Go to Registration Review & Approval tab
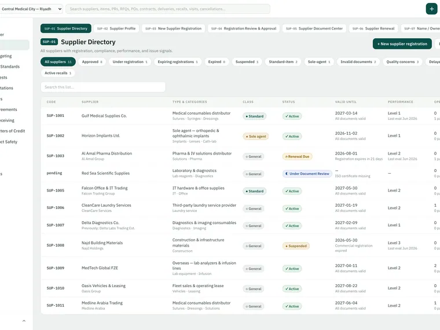 [244, 28]
